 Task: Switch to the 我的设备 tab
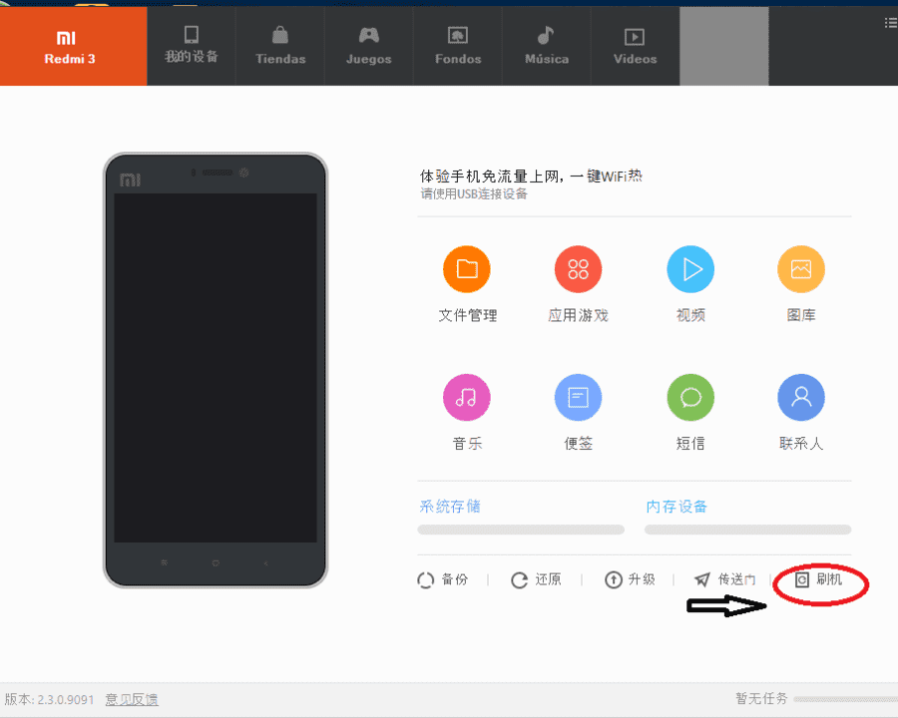192,47
